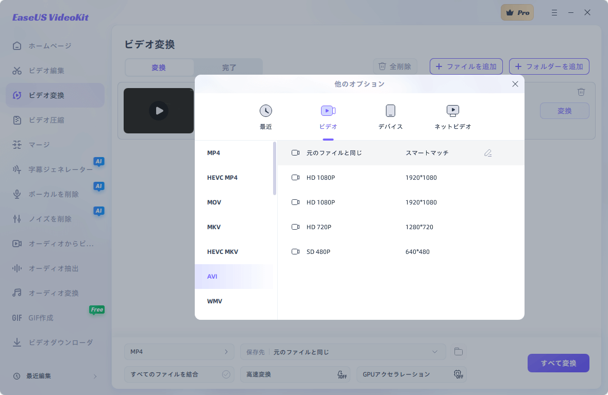Choose HEVC MP4 format in list
Image resolution: width=608 pixels, height=395 pixels.
234,178
